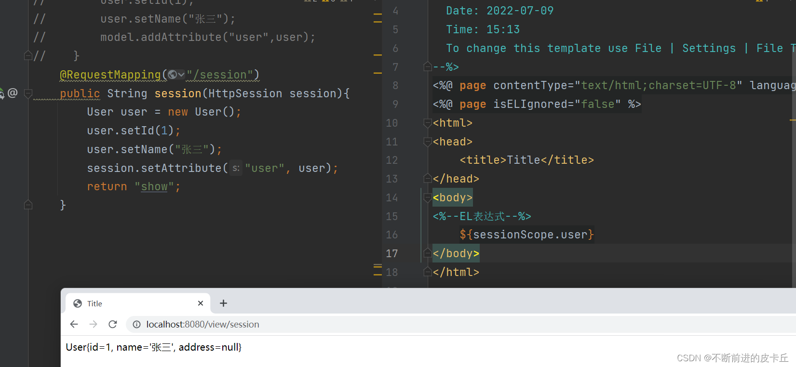Click the "s:" parameter hint in setAttribute
The height and width of the screenshot is (367, 796).
click(236, 168)
